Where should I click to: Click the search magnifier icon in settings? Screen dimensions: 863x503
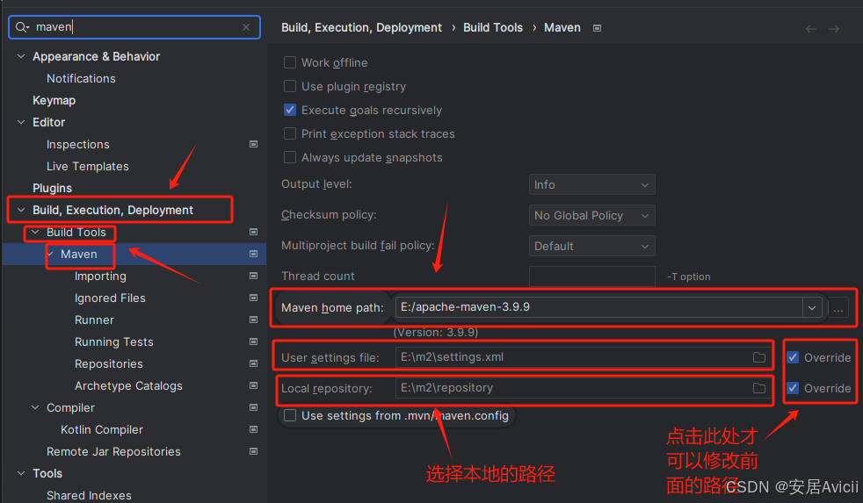coord(21,27)
